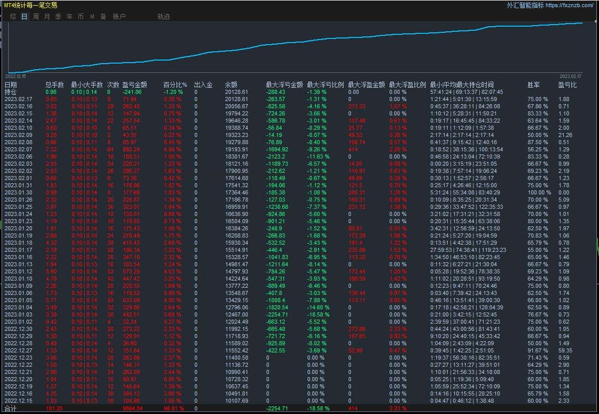Open the 轨迹 (trajectory) view
Image resolution: width=599 pixels, height=414 pixels.
(164, 16)
